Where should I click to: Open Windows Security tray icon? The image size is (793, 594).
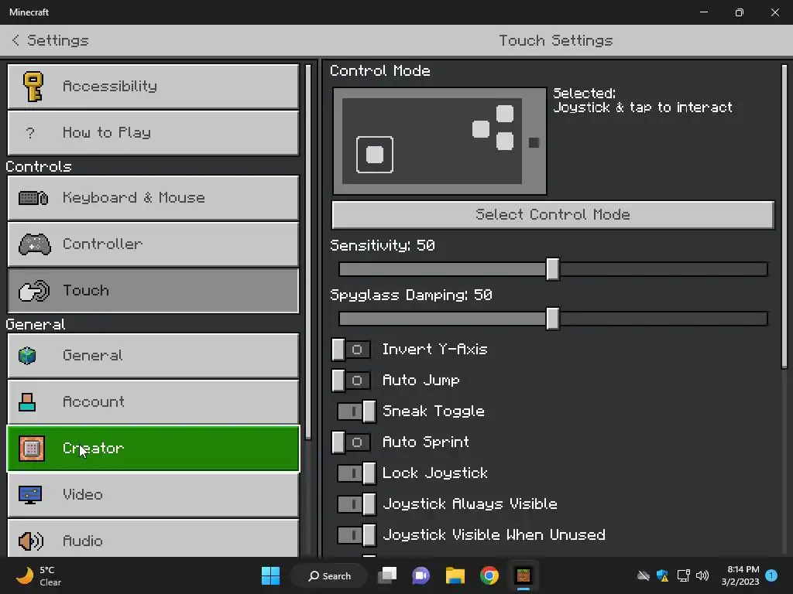click(663, 575)
